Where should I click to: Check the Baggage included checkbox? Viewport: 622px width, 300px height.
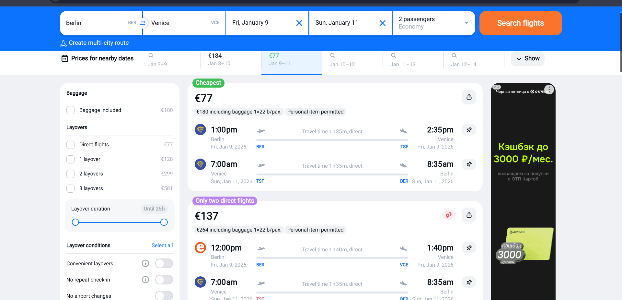[71, 110]
